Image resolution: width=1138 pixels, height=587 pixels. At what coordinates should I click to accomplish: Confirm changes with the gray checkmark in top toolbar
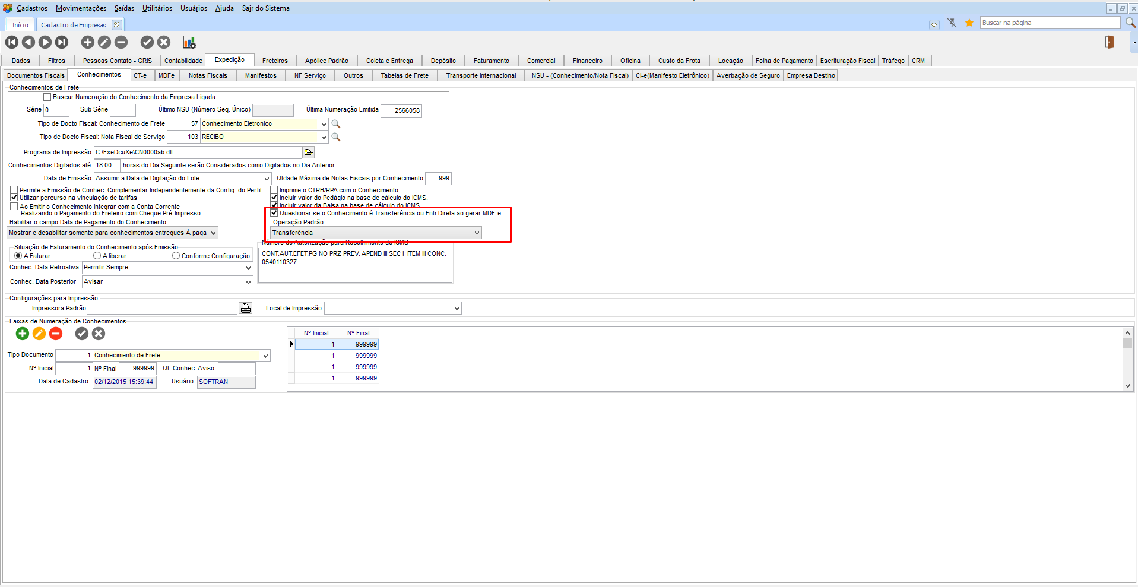[147, 42]
